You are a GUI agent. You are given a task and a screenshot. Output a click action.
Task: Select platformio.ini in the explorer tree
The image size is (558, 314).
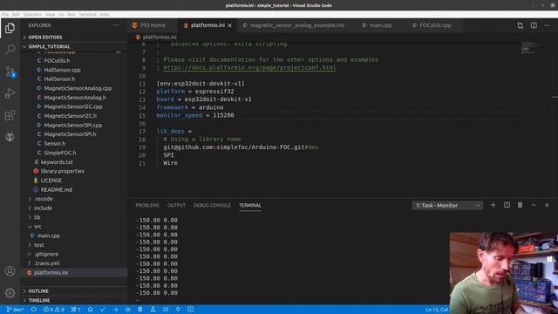[x=51, y=273]
